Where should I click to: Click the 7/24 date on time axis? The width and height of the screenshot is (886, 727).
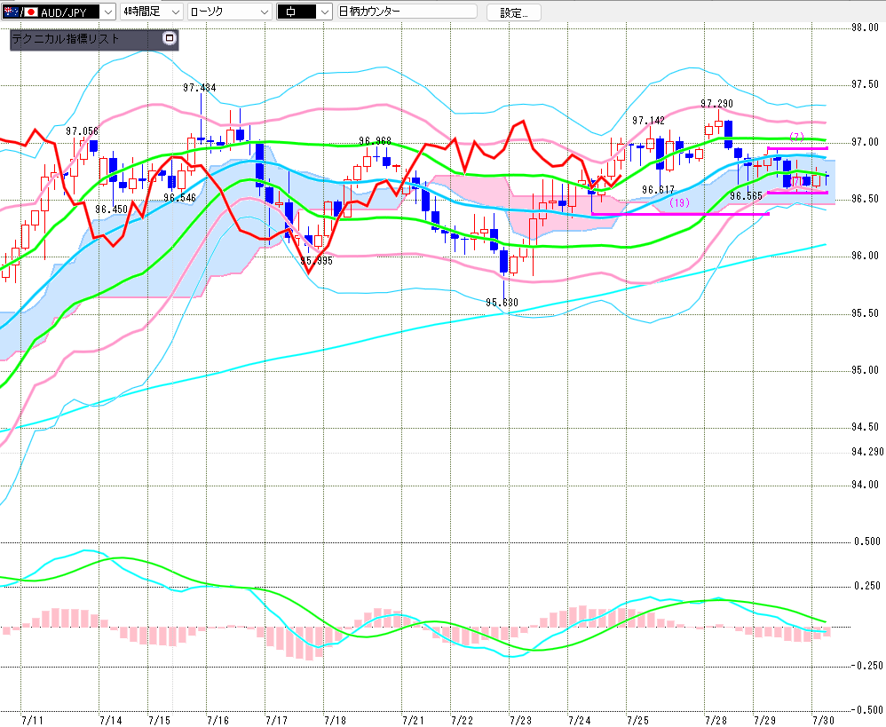click(x=580, y=720)
